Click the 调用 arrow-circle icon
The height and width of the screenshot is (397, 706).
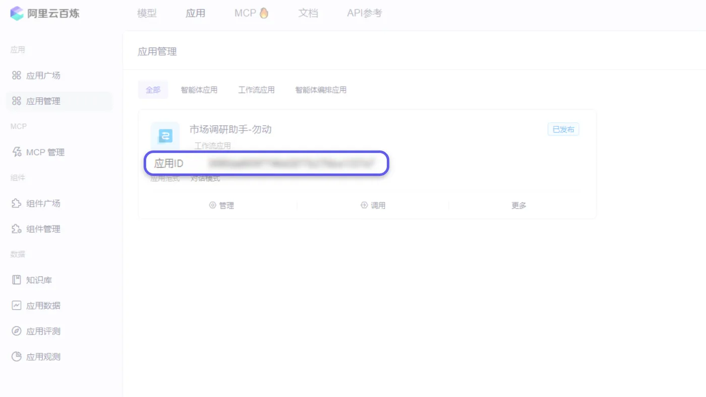(364, 206)
